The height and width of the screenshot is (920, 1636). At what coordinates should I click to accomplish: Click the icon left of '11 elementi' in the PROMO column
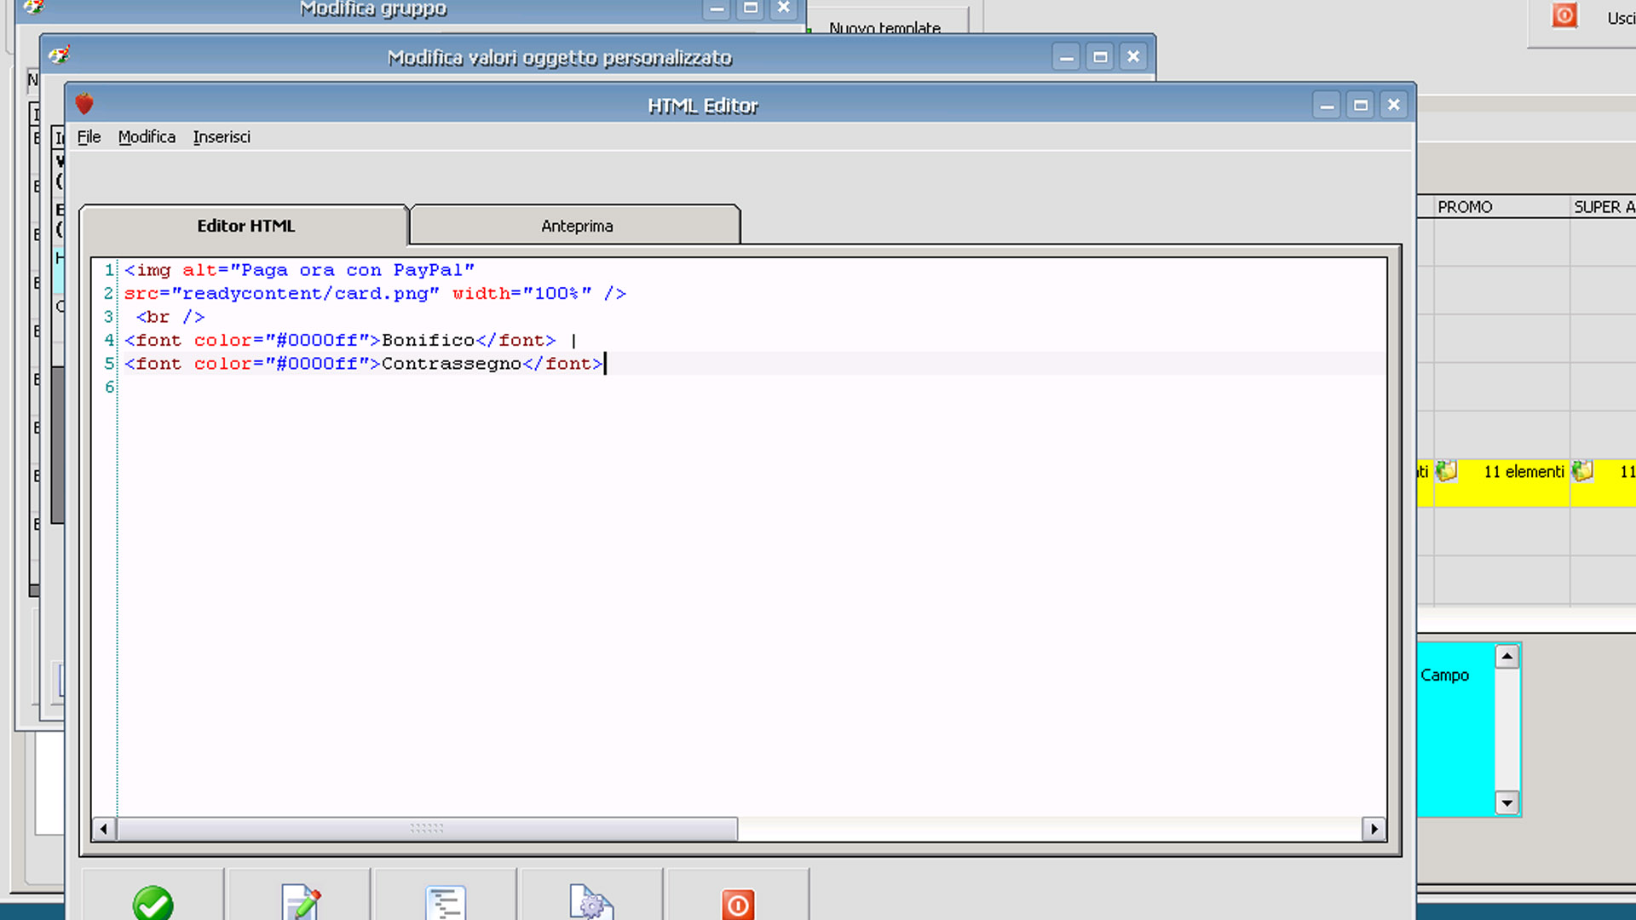pyautogui.click(x=1446, y=471)
